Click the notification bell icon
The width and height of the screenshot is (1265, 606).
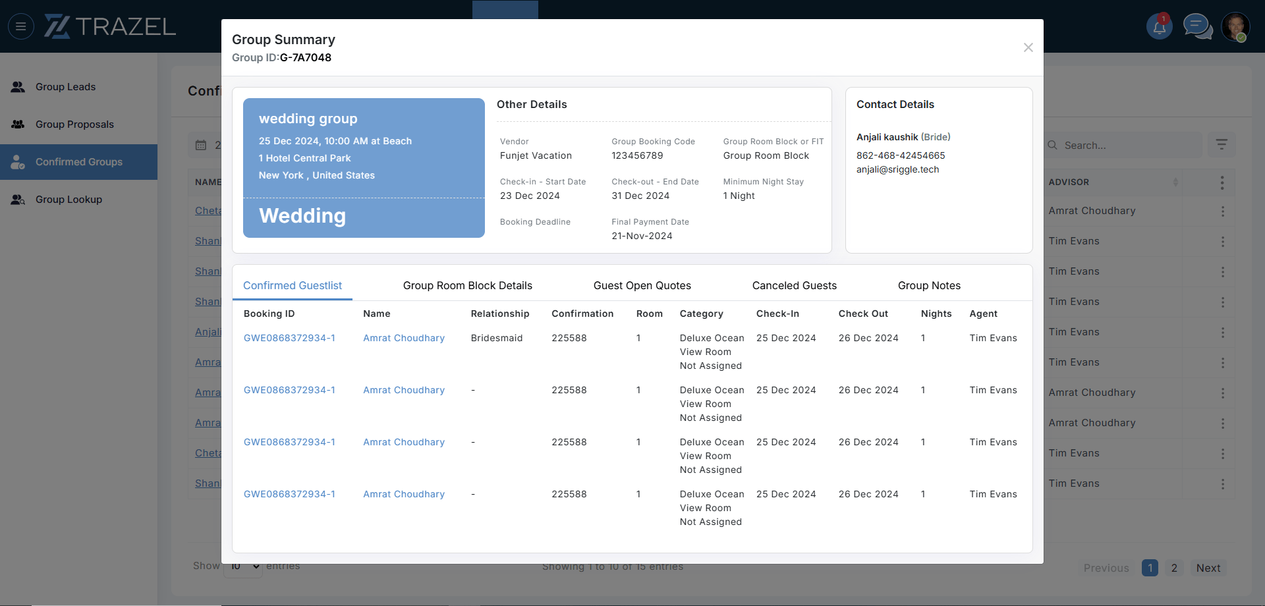1159,27
